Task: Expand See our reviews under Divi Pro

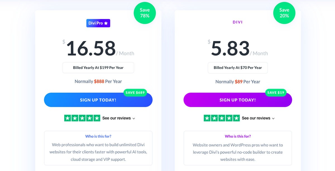Action: coord(119,118)
